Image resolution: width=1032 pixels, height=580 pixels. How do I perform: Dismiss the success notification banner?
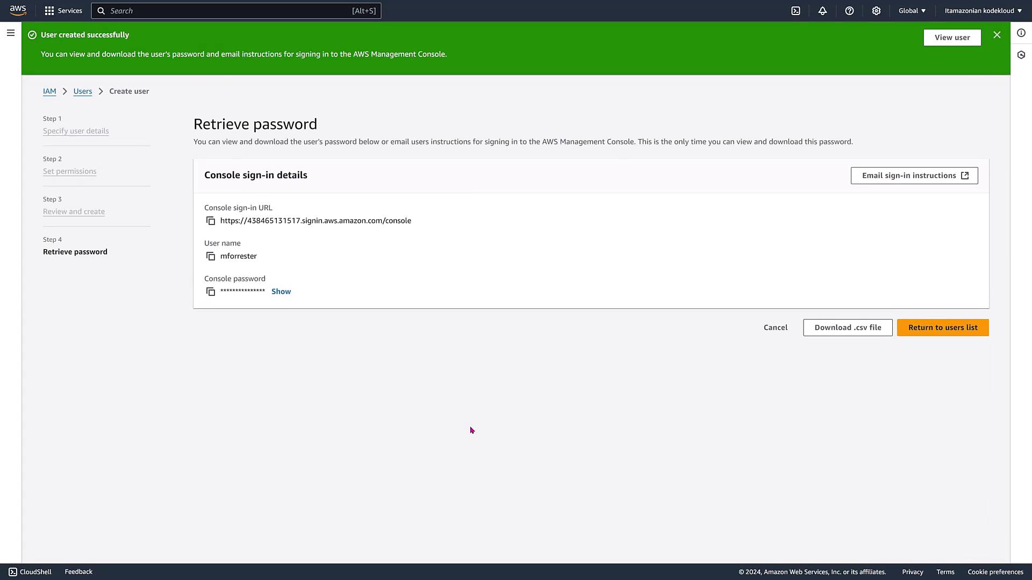[997, 35]
